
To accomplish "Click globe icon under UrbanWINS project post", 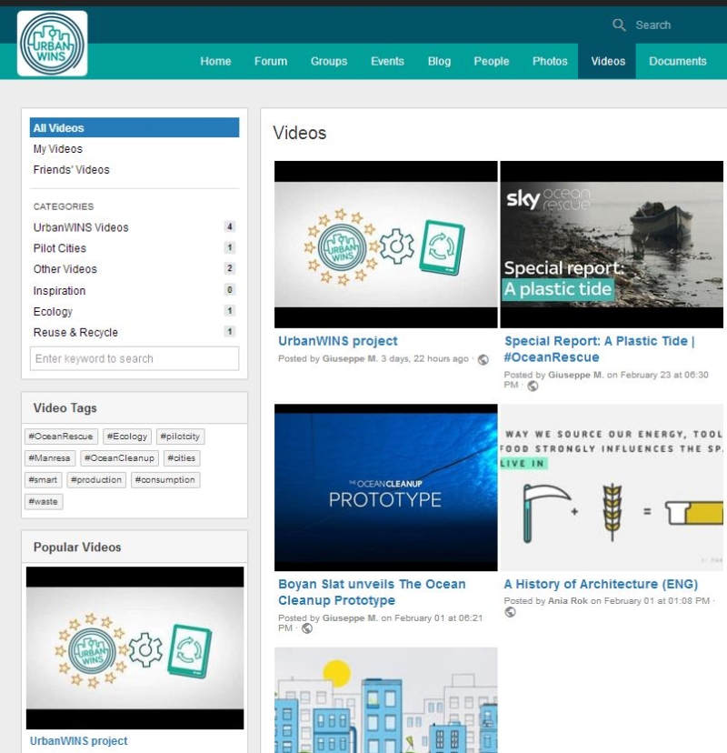I will pyautogui.click(x=483, y=359).
